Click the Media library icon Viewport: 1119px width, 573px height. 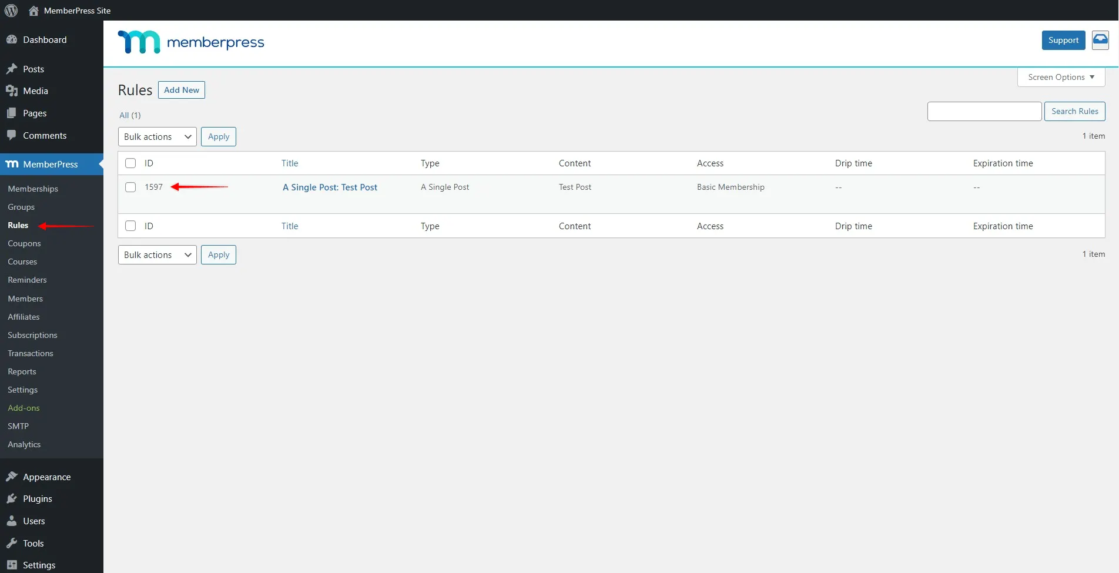12,91
